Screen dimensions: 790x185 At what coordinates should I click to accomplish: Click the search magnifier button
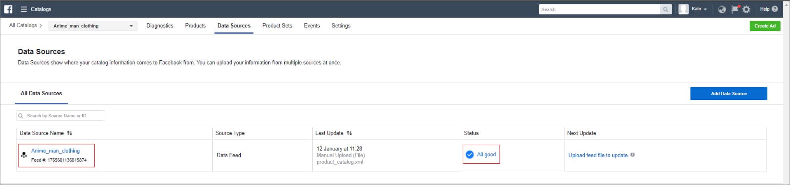[665, 9]
